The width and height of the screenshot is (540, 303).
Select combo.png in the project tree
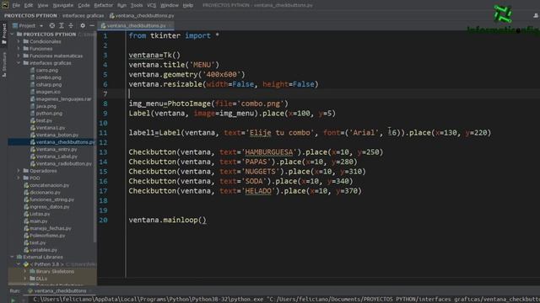tap(49, 77)
